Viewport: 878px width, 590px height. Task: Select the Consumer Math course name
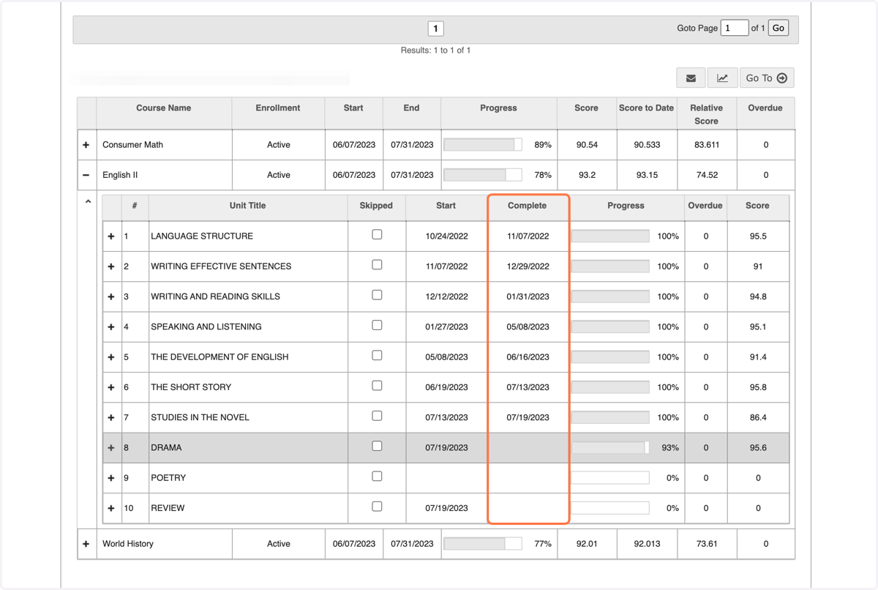click(x=132, y=145)
